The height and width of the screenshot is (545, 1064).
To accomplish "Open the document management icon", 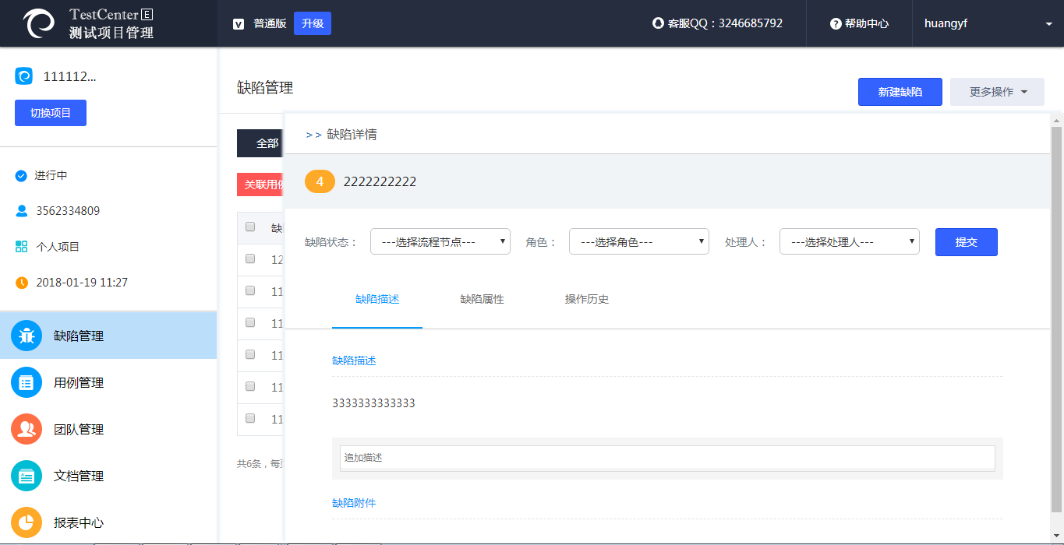I will [x=27, y=476].
